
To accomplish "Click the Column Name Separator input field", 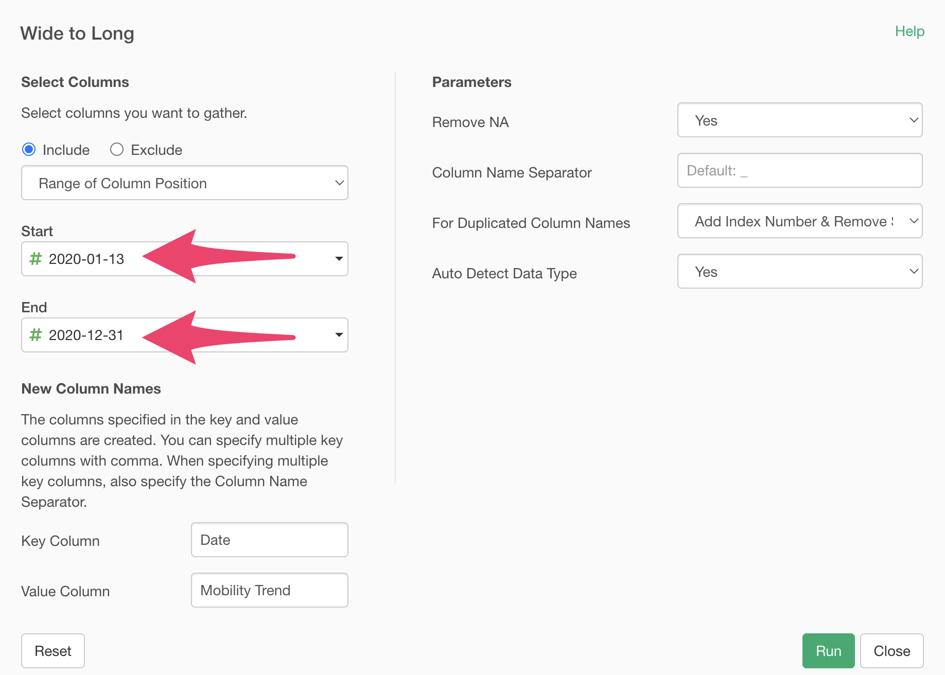I will tap(799, 171).
